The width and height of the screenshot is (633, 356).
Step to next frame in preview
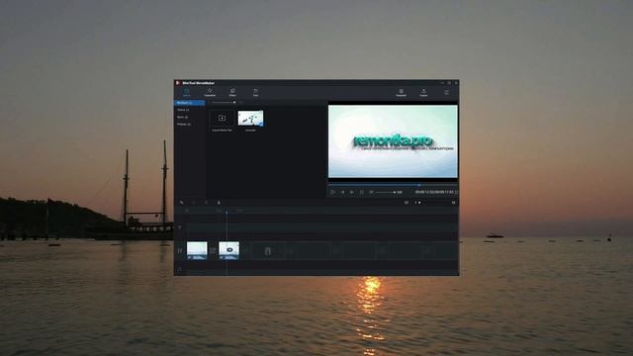(352, 192)
